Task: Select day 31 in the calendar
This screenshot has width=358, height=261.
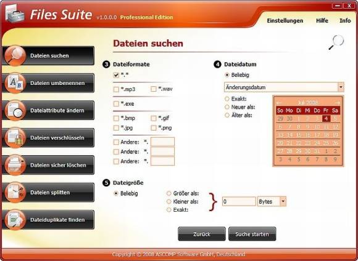Action: click(317, 151)
